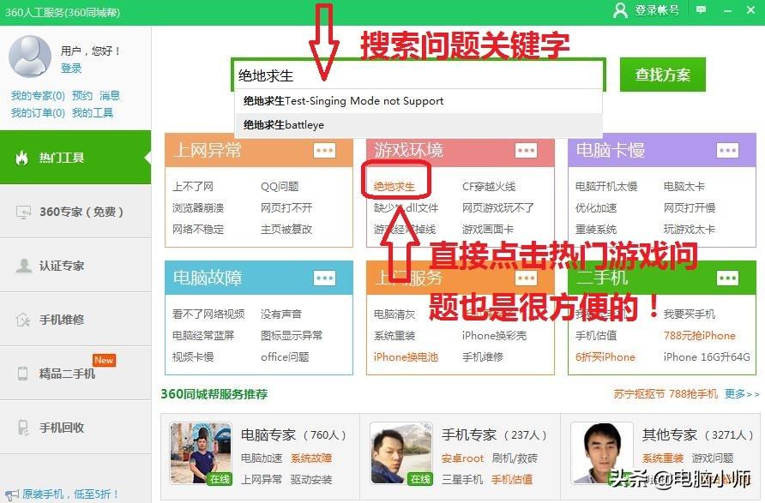Open more options on 上门服务 card
The width and height of the screenshot is (765, 503).
(x=526, y=278)
